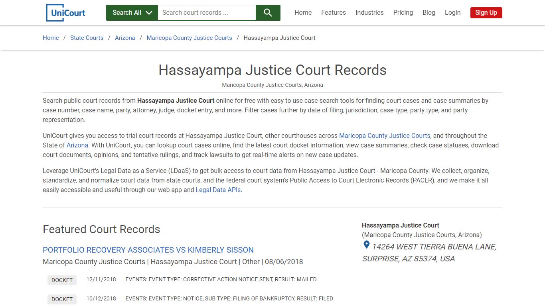Follow the Arizona link in paragraph
545x306 pixels.
tap(77, 145)
